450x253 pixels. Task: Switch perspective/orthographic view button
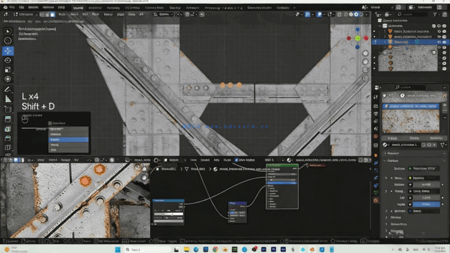pyautogui.click(x=365, y=78)
